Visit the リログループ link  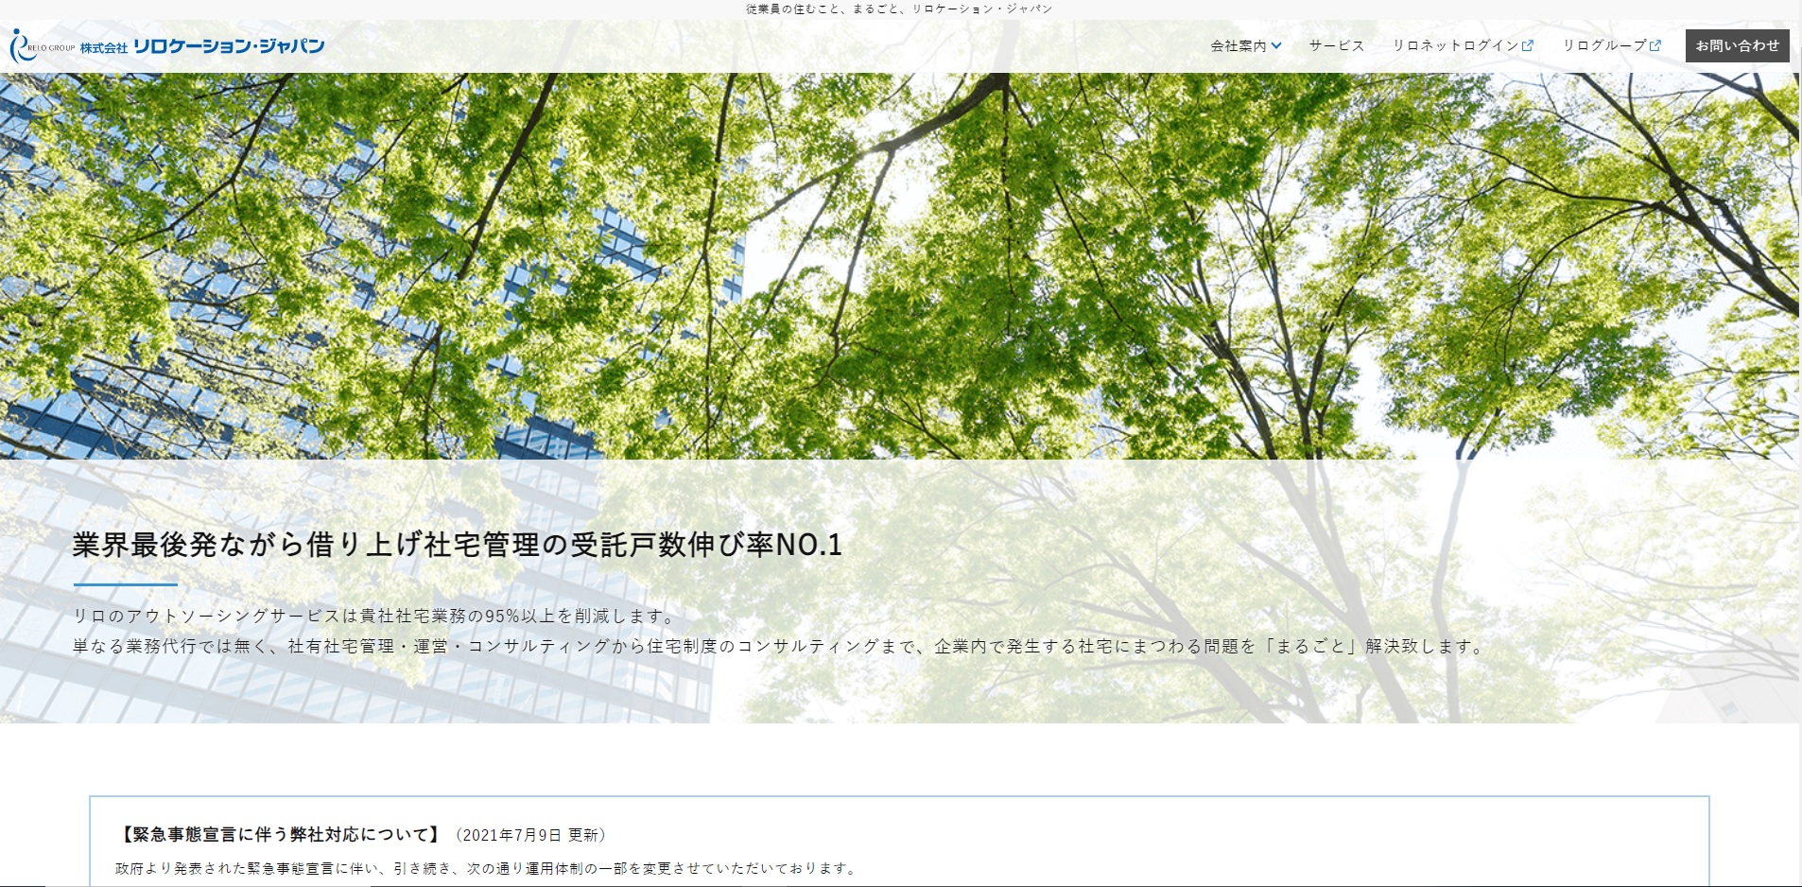pos(1603,45)
